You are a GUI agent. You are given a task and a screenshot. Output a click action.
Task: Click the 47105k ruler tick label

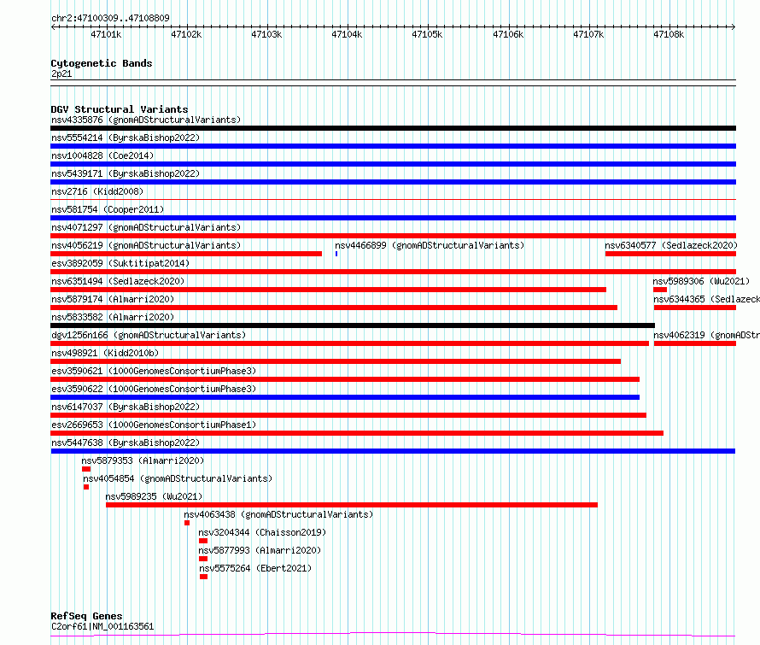[428, 34]
